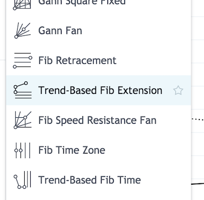204x200 pixels.
Task: Click the Trend-Based Fib Time icon
Action: [x=22, y=180]
